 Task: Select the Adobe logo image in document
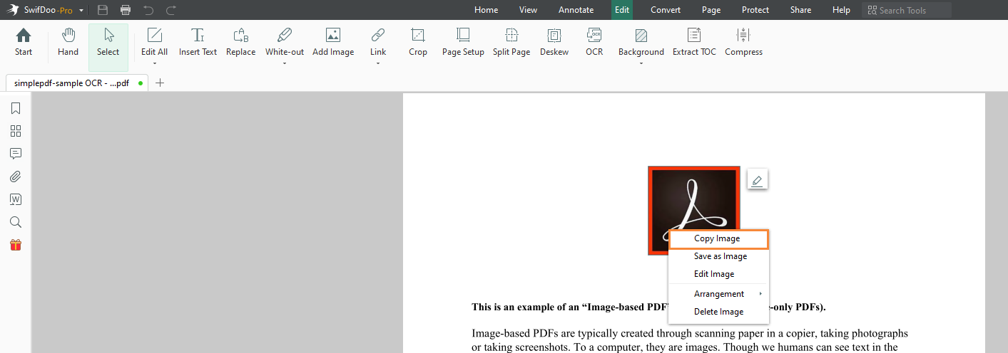(693, 211)
